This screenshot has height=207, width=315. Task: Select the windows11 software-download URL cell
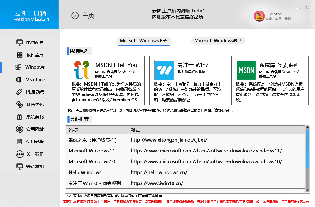(217, 151)
